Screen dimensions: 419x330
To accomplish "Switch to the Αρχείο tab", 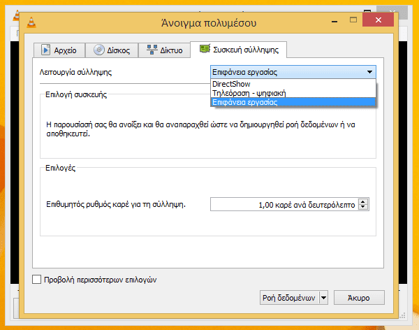I will click(59, 50).
